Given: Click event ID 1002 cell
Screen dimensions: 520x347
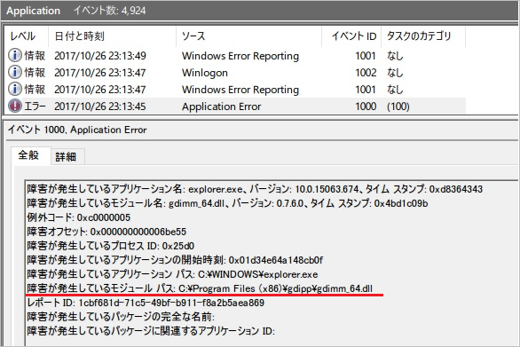Looking at the screenshot, I should [366, 73].
